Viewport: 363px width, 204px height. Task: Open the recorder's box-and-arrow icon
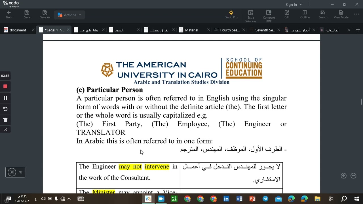point(5,129)
